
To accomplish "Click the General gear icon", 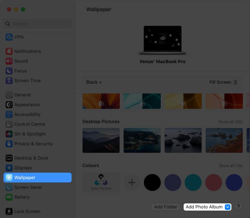I will pyautogui.click(x=9, y=95).
